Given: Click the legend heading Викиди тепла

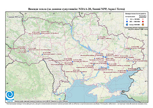Looking at the screenshot, I should point(136,14).
